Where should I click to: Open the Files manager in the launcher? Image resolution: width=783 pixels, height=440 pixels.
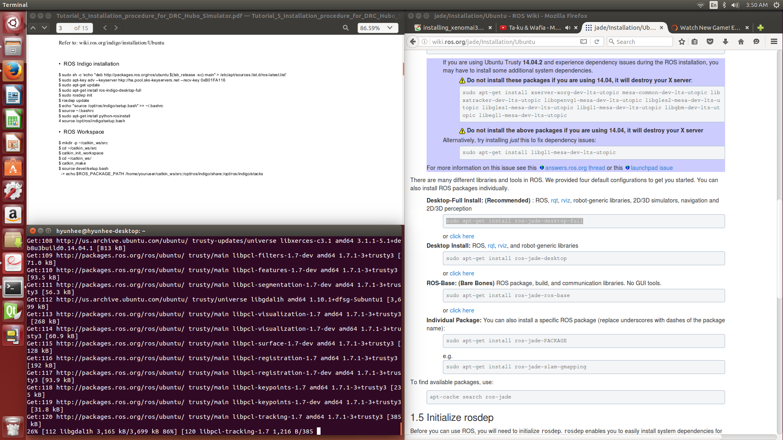coord(13,47)
